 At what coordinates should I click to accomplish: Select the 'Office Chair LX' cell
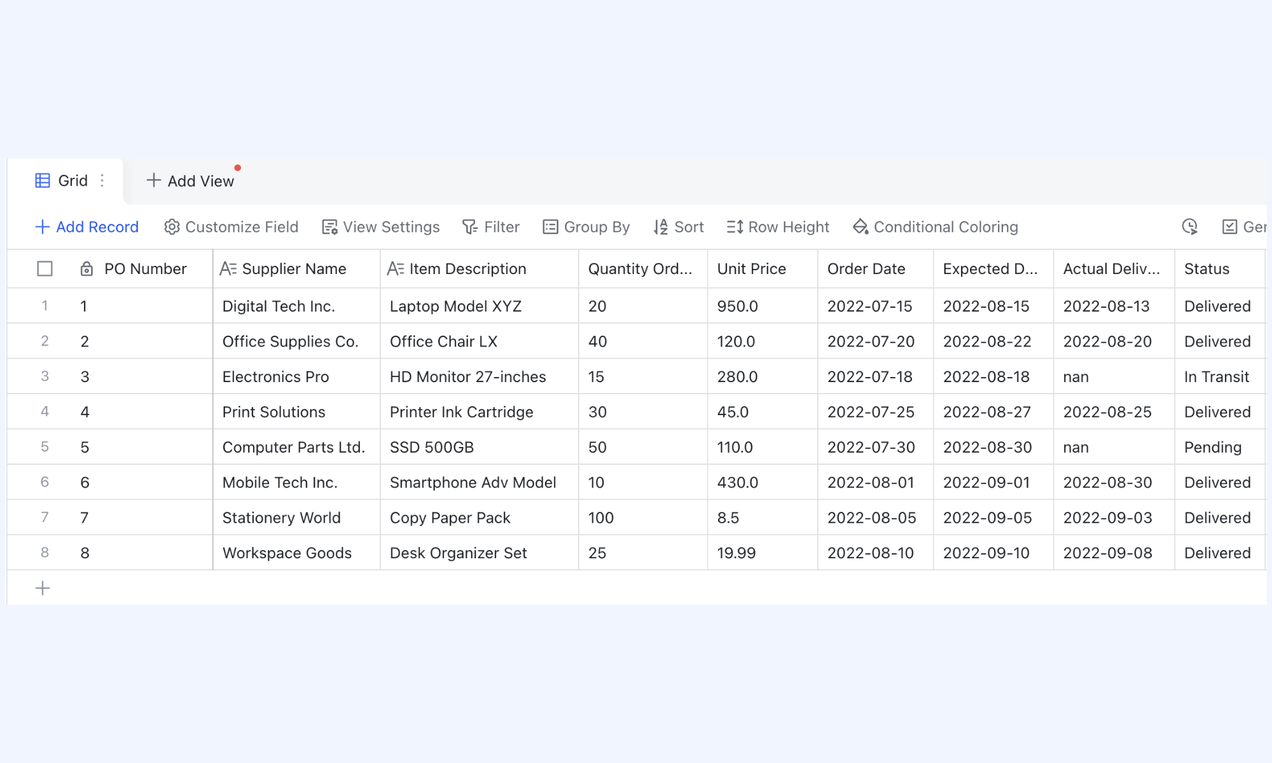(x=480, y=341)
